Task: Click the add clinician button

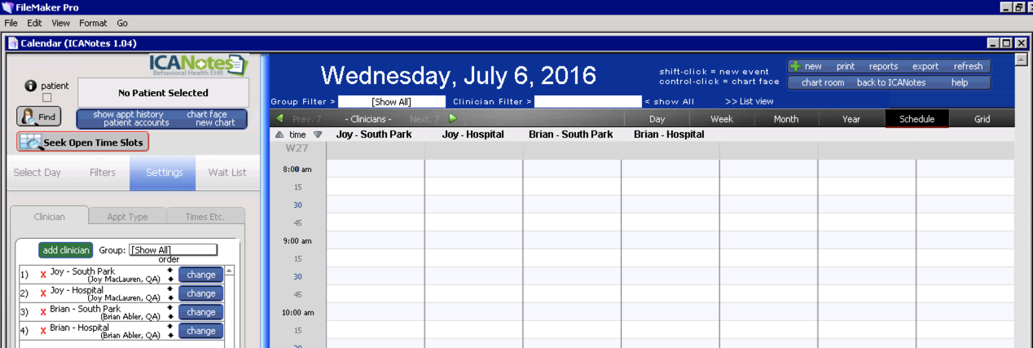Action: pos(66,250)
